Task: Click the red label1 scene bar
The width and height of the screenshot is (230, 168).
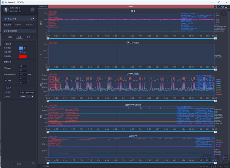Action: [131, 6]
